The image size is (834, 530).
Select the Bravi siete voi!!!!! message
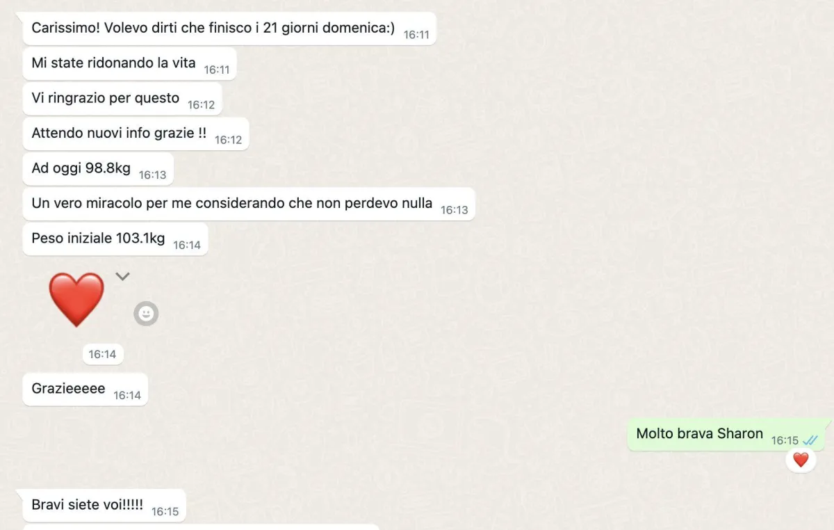104,506
